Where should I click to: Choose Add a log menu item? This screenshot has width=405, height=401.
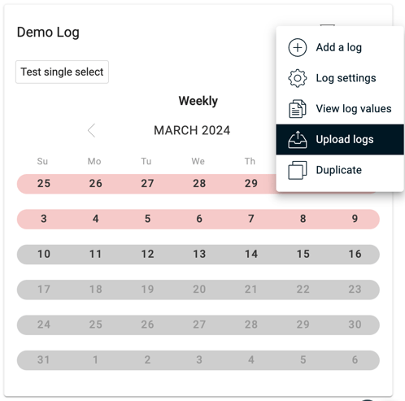tap(340, 47)
